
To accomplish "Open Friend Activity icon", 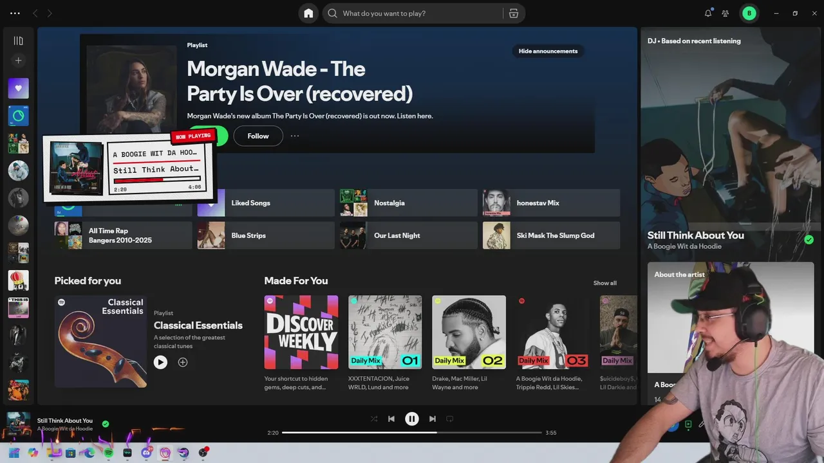I will pyautogui.click(x=726, y=13).
